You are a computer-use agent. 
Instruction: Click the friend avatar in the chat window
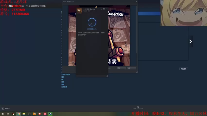click(x=79, y=11)
